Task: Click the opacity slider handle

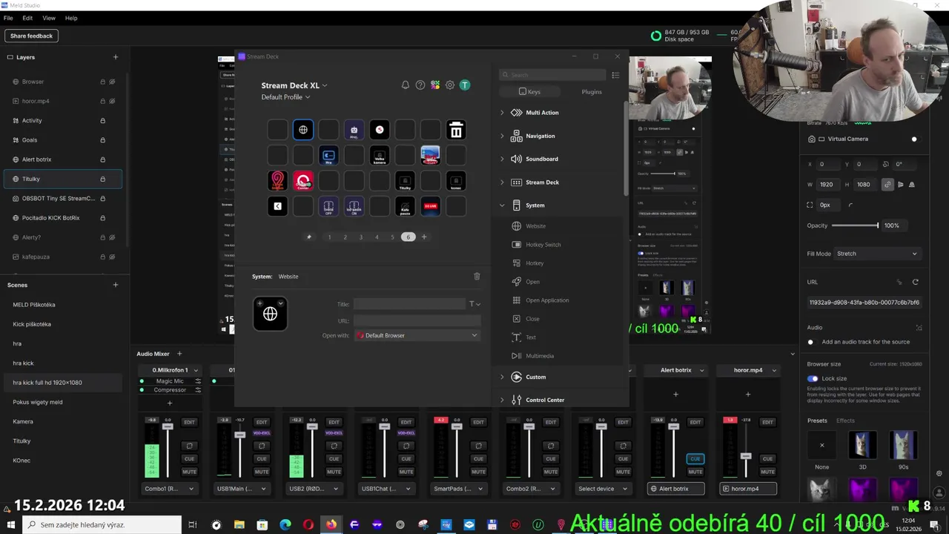Action: (x=878, y=225)
